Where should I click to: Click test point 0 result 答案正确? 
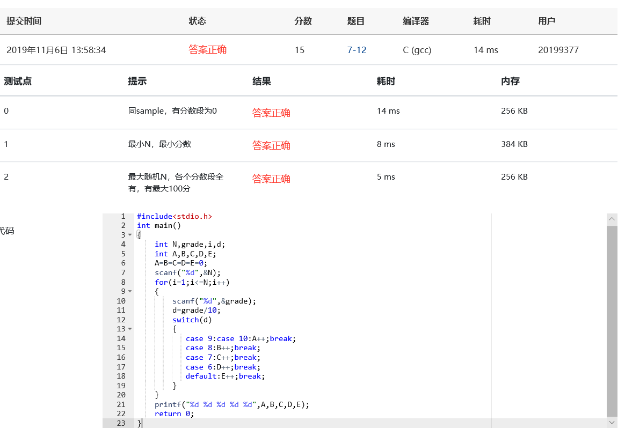coord(271,113)
